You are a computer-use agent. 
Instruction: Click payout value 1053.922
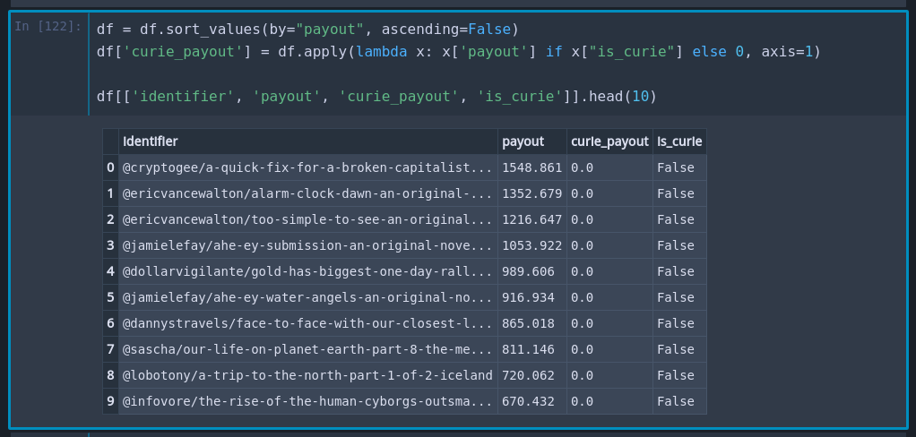(x=532, y=245)
